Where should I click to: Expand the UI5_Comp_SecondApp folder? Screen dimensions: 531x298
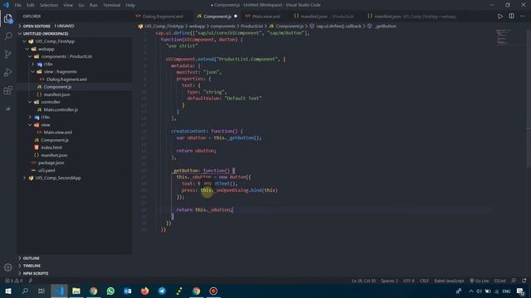tap(58, 178)
